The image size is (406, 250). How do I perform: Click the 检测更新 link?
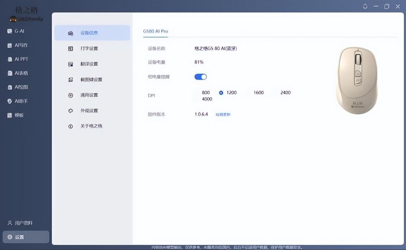point(223,114)
